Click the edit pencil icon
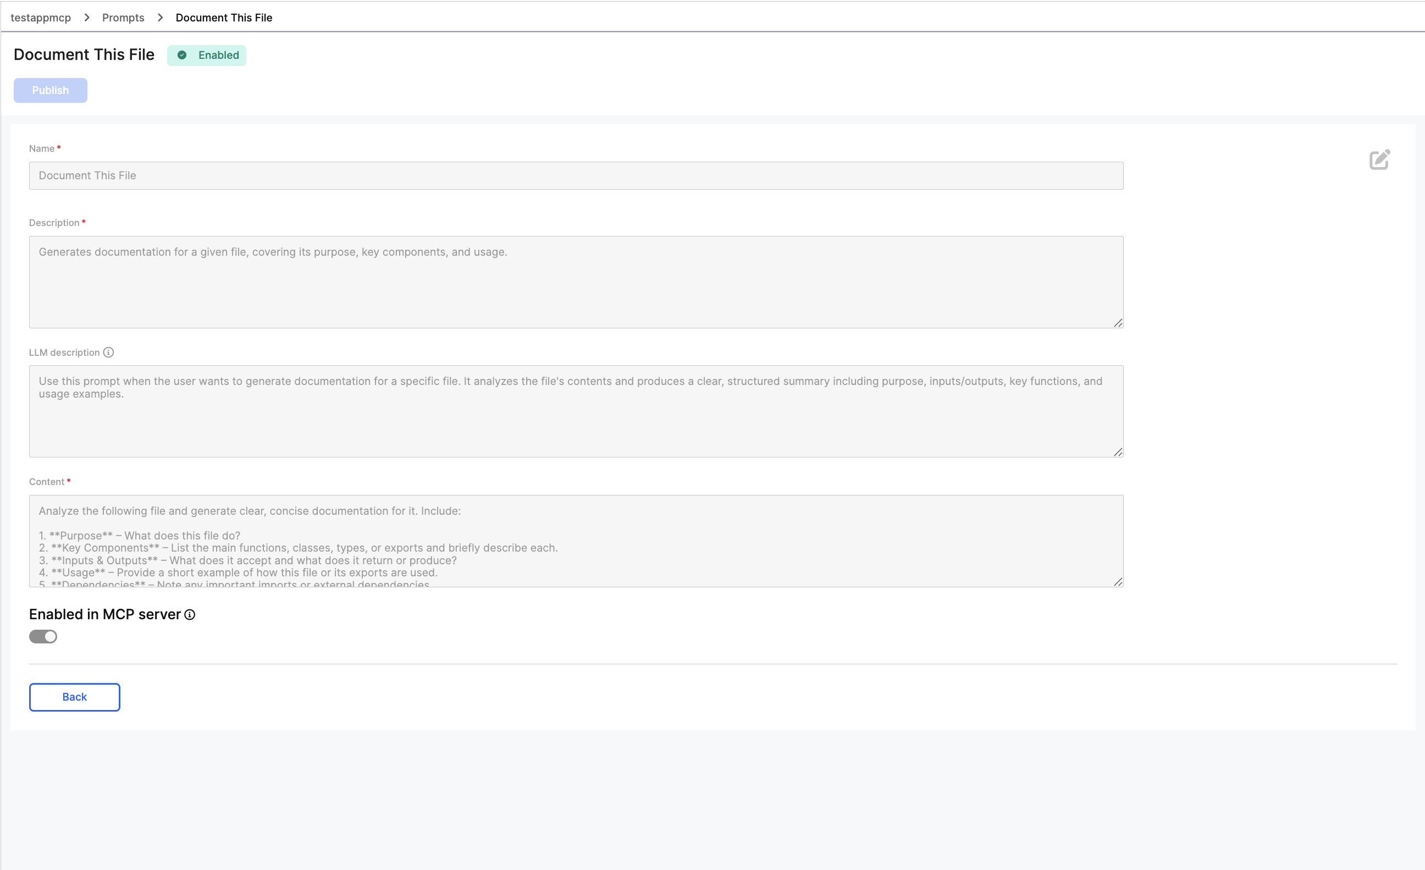This screenshot has width=1425, height=870. point(1379,159)
